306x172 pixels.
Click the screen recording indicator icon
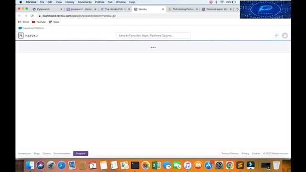[211, 2]
